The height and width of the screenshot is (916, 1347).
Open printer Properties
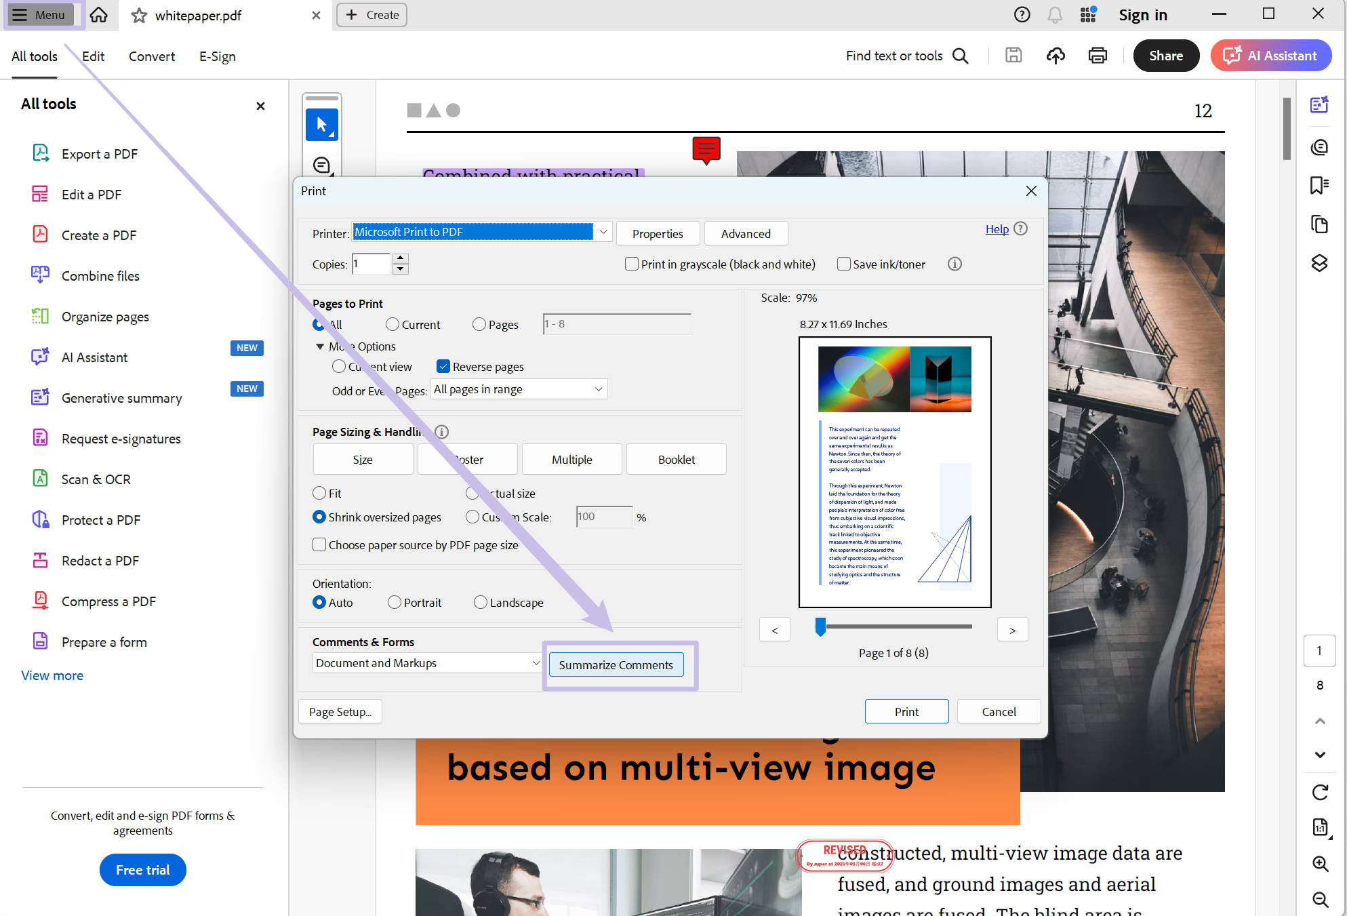click(658, 233)
